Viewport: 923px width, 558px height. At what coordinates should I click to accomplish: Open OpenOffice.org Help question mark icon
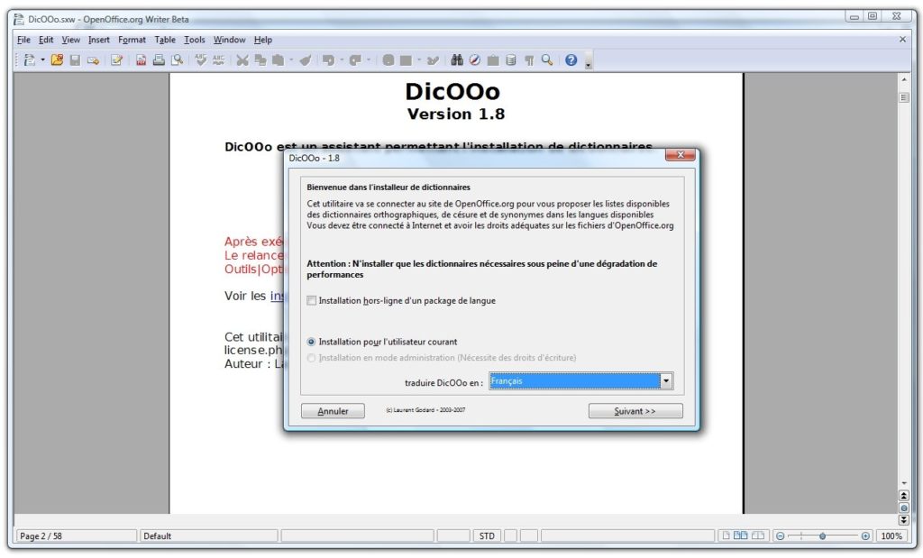pos(571,60)
